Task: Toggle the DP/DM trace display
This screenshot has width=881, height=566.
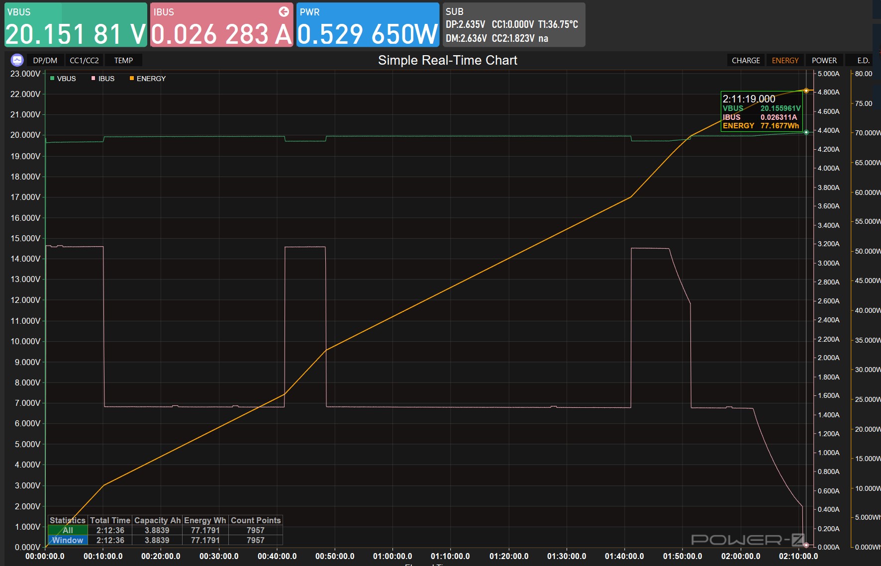Action: pos(45,60)
